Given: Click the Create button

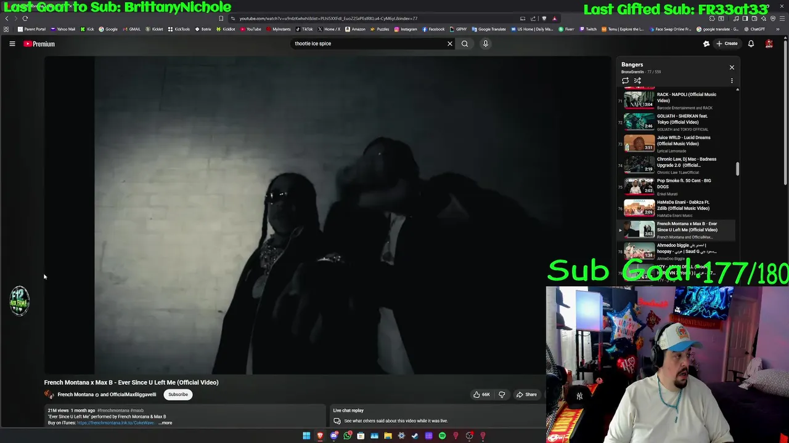Looking at the screenshot, I should (x=727, y=44).
